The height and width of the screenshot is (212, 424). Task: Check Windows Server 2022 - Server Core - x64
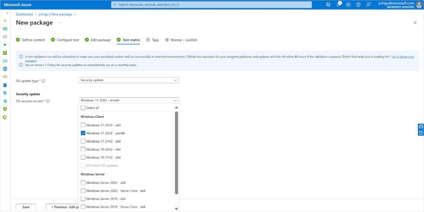click(83, 191)
